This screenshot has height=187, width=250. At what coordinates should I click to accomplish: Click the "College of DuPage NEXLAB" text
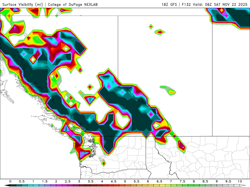tap(73, 4)
